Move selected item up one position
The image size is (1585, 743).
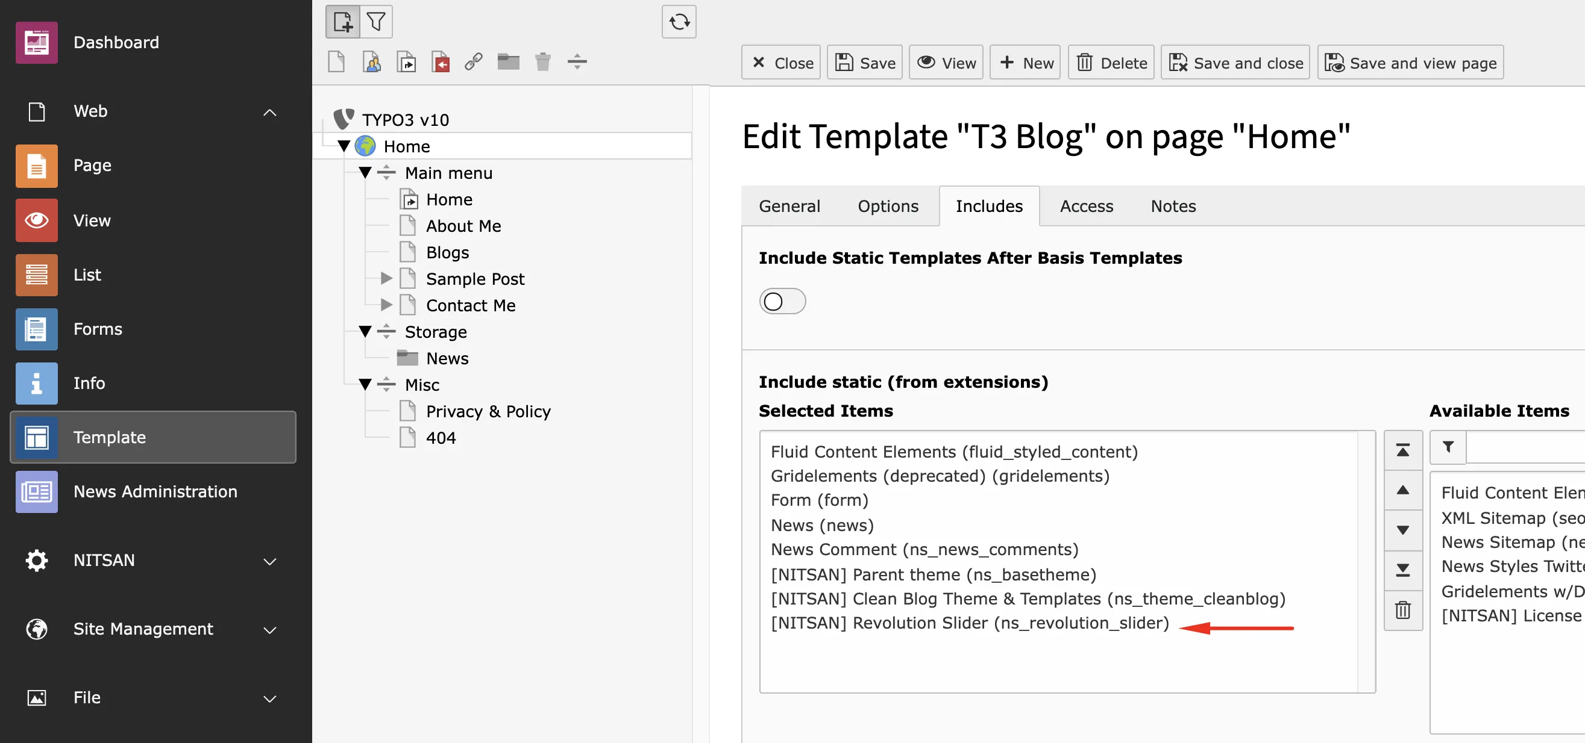(x=1402, y=490)
